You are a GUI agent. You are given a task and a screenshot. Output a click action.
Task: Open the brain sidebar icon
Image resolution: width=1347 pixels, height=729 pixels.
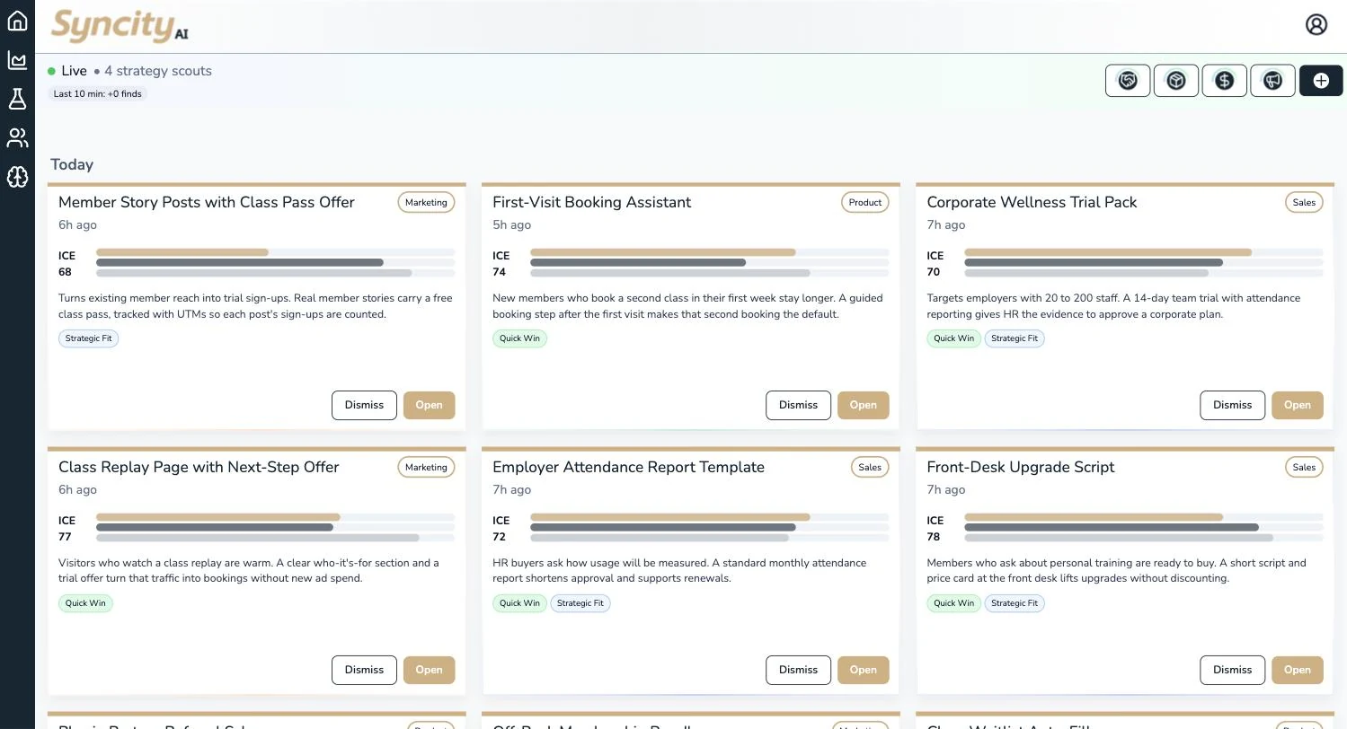tap(17, 177)
